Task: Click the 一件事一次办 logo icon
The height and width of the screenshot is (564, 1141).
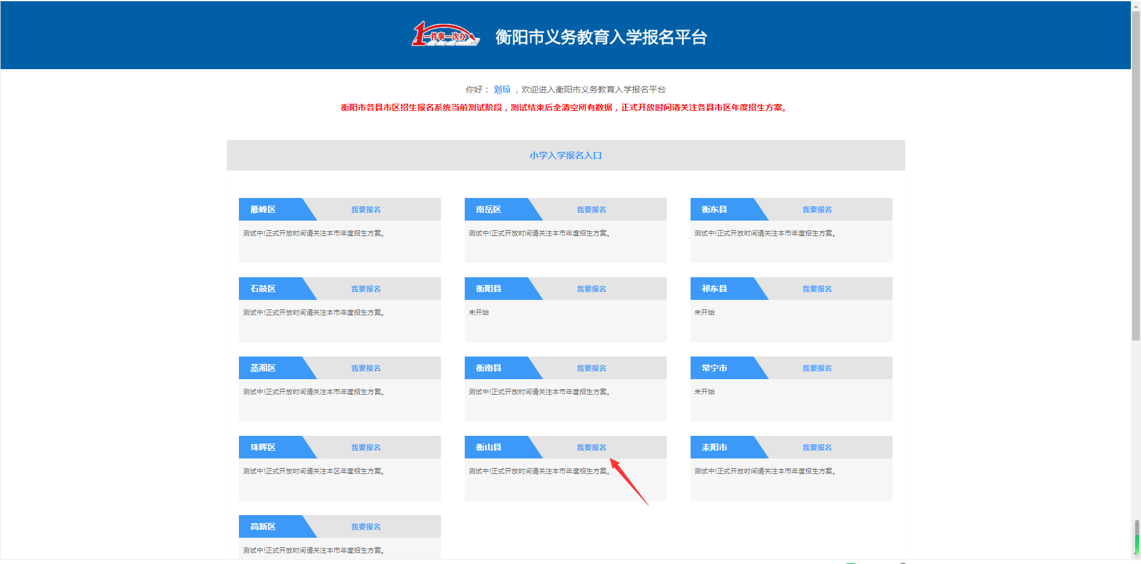Action: tap(445, 35)
